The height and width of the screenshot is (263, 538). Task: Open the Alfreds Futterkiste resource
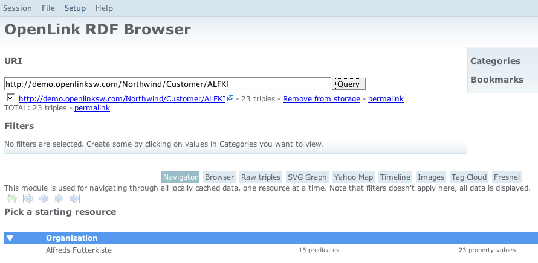click(79, 250)
